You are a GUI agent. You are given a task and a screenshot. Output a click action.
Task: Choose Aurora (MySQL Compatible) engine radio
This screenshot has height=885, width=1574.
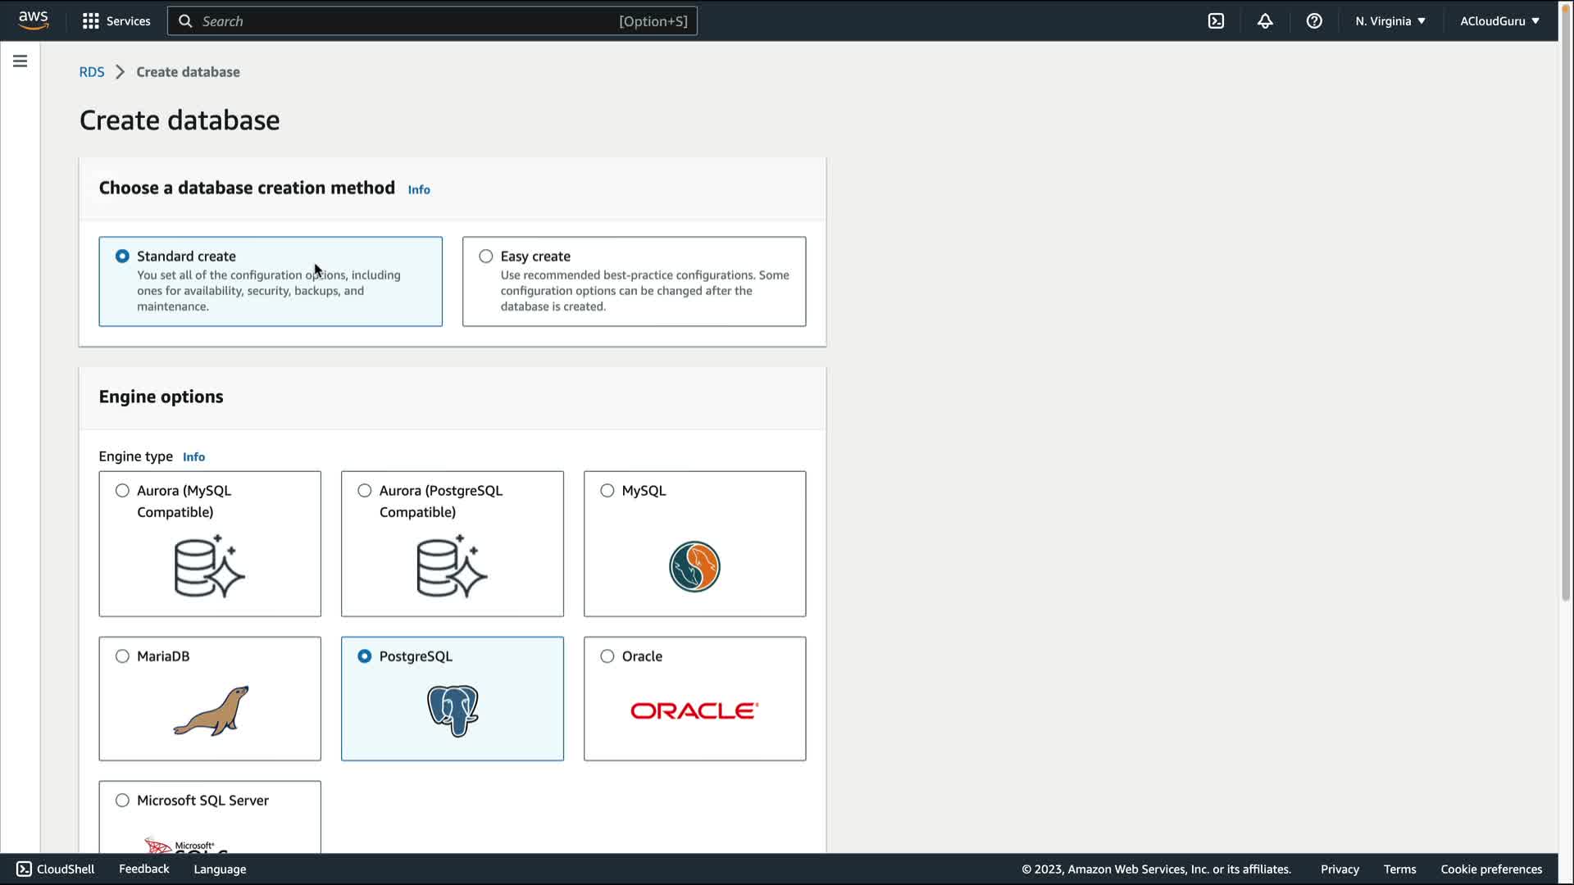point(122,491)
